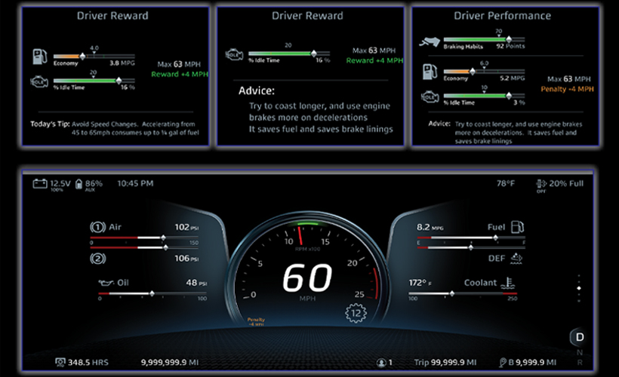
Task: Click the battery voltage icon showing 12.5V
Action: coord(39,184)
